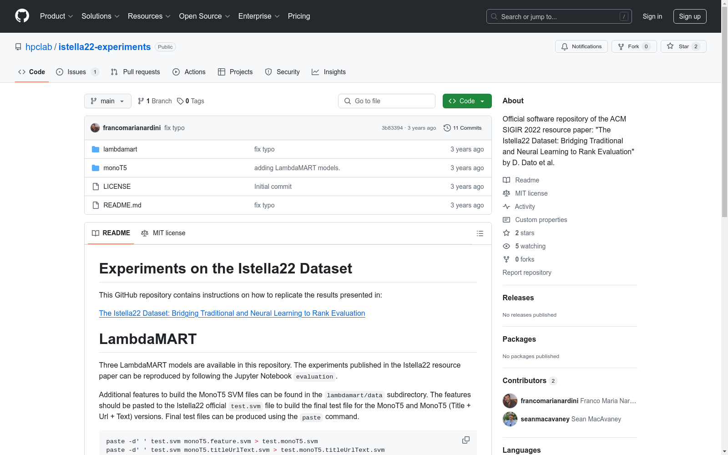This screenshot has width=728, height=455.
Task: Click the Sign in link
Action: tap(652, 16)
